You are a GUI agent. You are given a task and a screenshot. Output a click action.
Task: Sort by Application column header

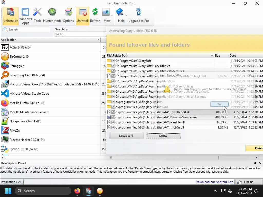[50, 40]
